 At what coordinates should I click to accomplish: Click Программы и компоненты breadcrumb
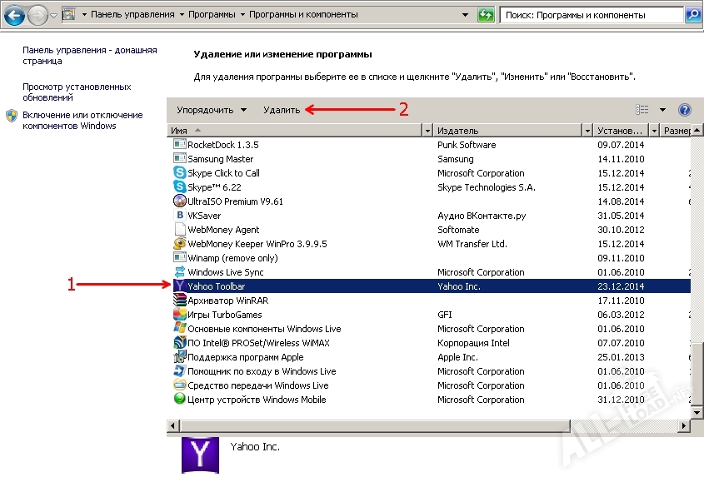303,14
